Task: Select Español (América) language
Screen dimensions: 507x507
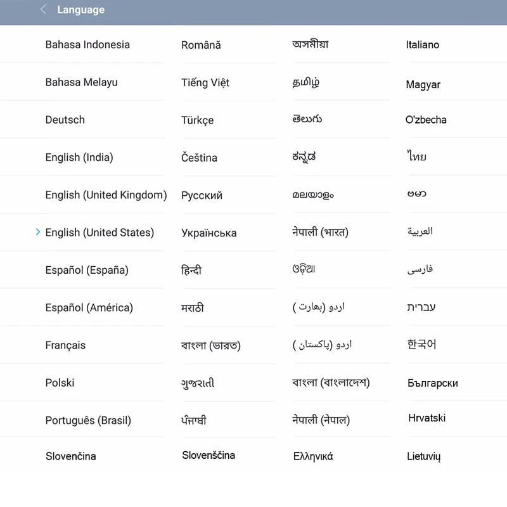Action: tap(89, 308)
